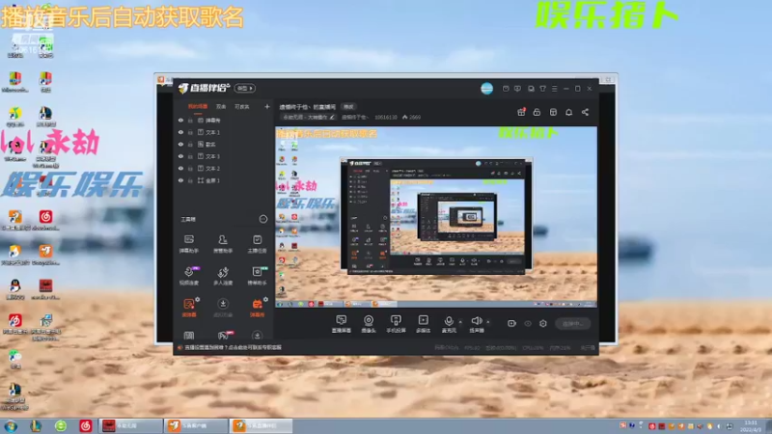This screenshot has height=434, width=772.
Task: Switch to the third scene tab
Action: (242, 106)
